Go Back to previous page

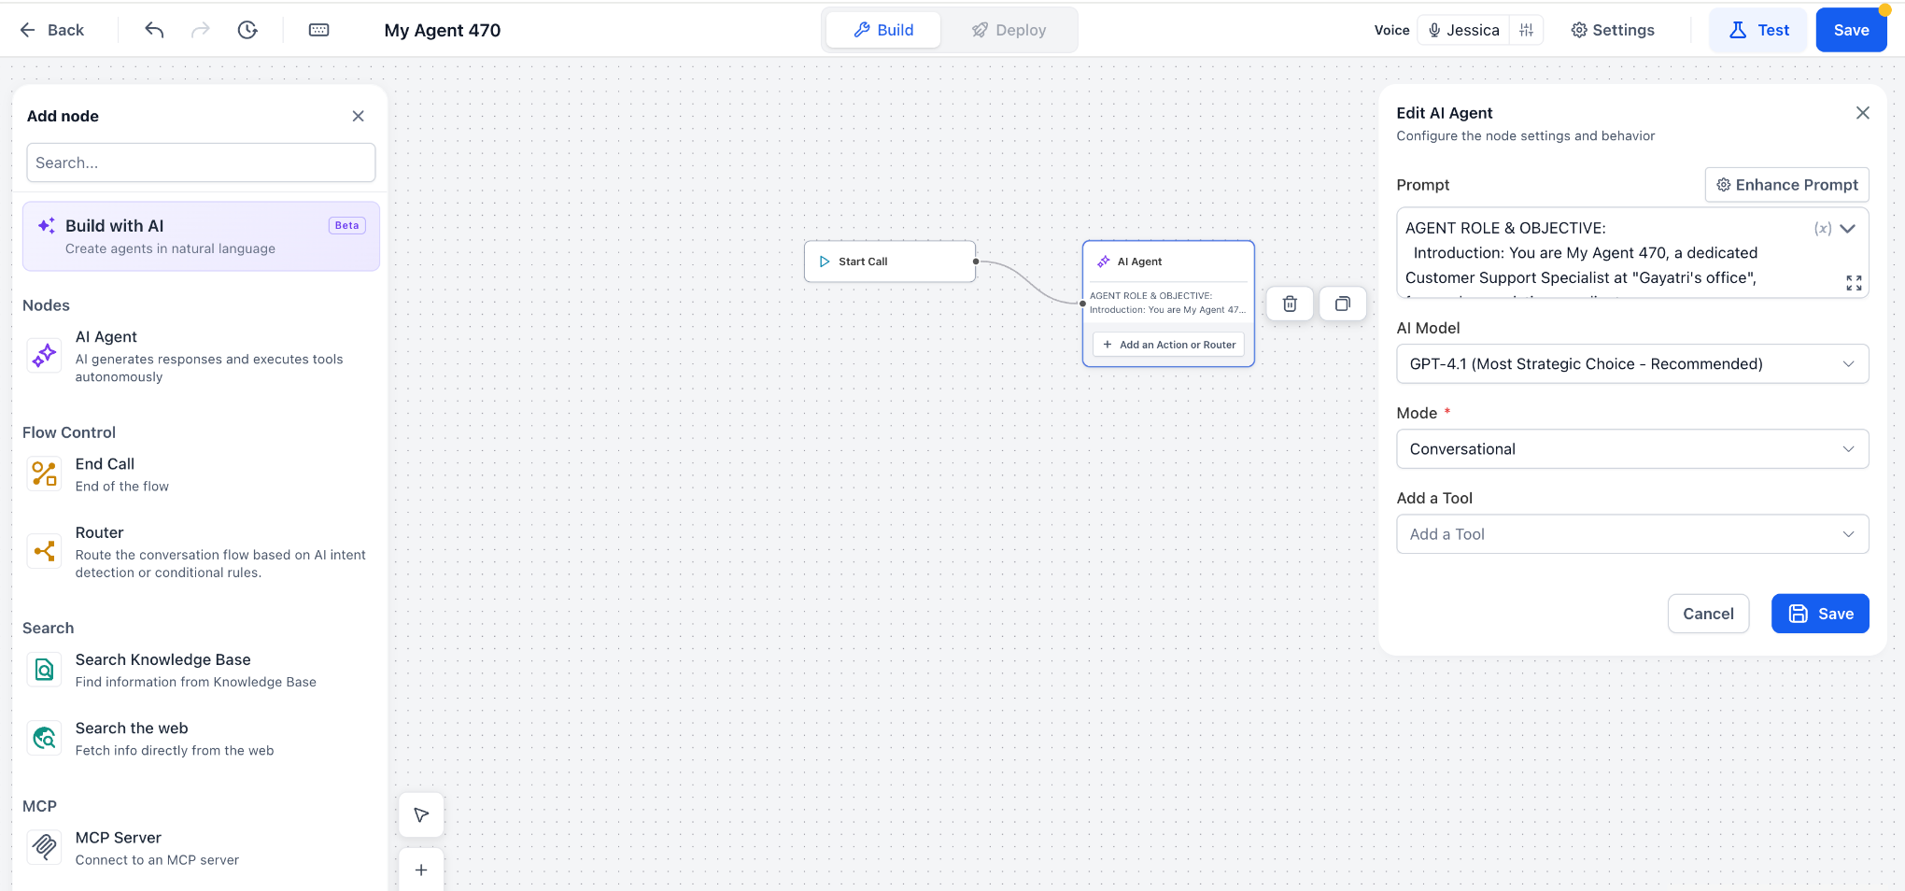pyautogui.click(x=52, y=30)
